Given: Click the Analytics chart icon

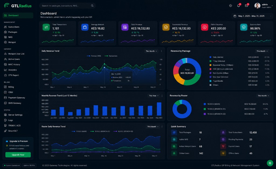Looking at the screenshot, I should pos(5,70).
